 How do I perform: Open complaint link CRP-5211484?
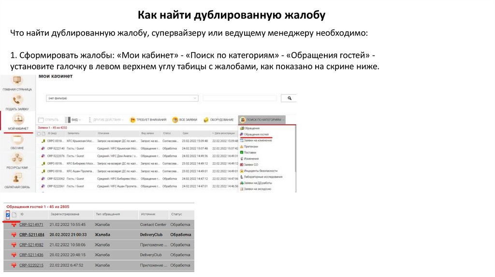click(x=31, y=235)
